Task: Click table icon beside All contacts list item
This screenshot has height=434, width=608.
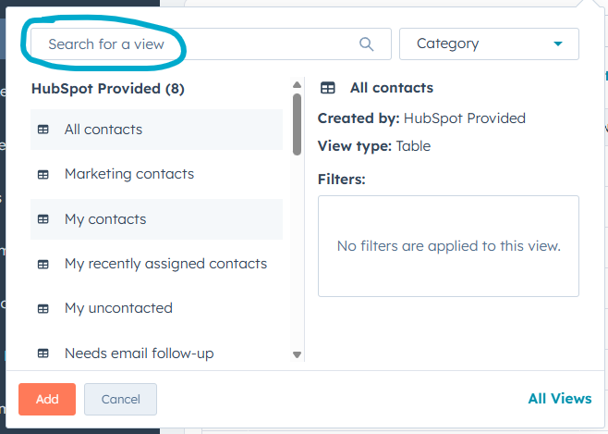Action: pyautogui.click(x=43, y=130)
